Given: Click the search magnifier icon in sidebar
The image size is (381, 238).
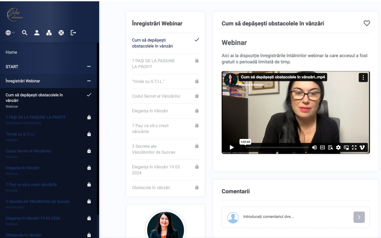Looking at the screenshot, I should click(25, 33).
